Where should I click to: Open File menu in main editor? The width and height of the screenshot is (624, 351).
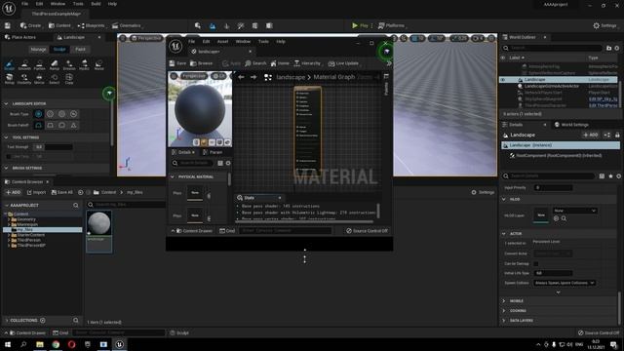click(24, 4)
